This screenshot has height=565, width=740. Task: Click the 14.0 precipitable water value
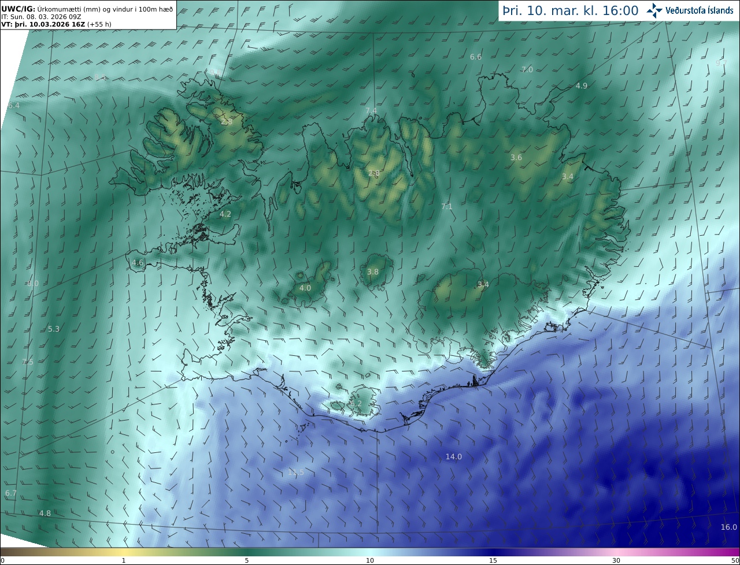tap(454, 456)
